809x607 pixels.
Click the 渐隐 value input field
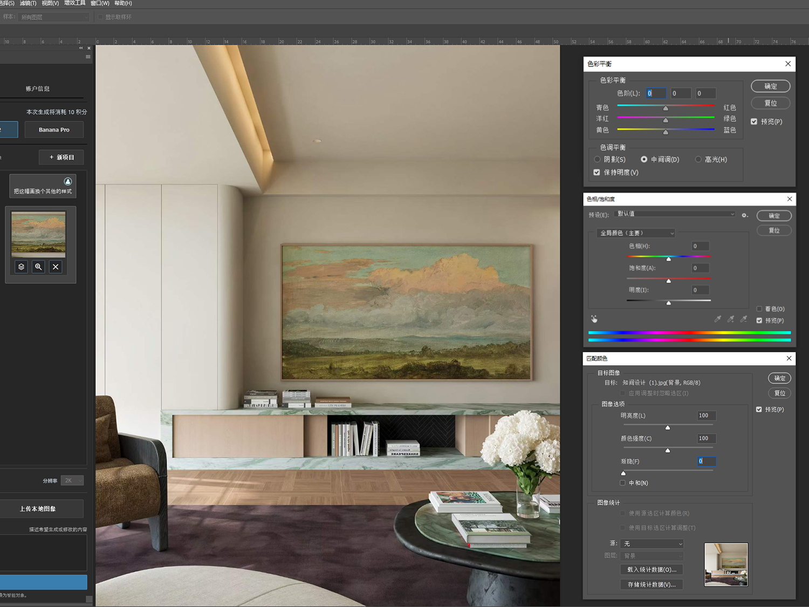[707, 461]
